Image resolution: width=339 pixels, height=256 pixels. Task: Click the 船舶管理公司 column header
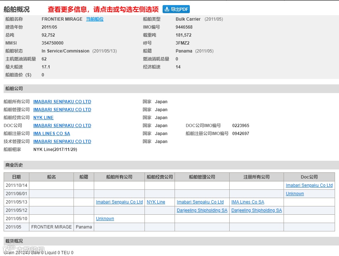[x=202, y=177]
